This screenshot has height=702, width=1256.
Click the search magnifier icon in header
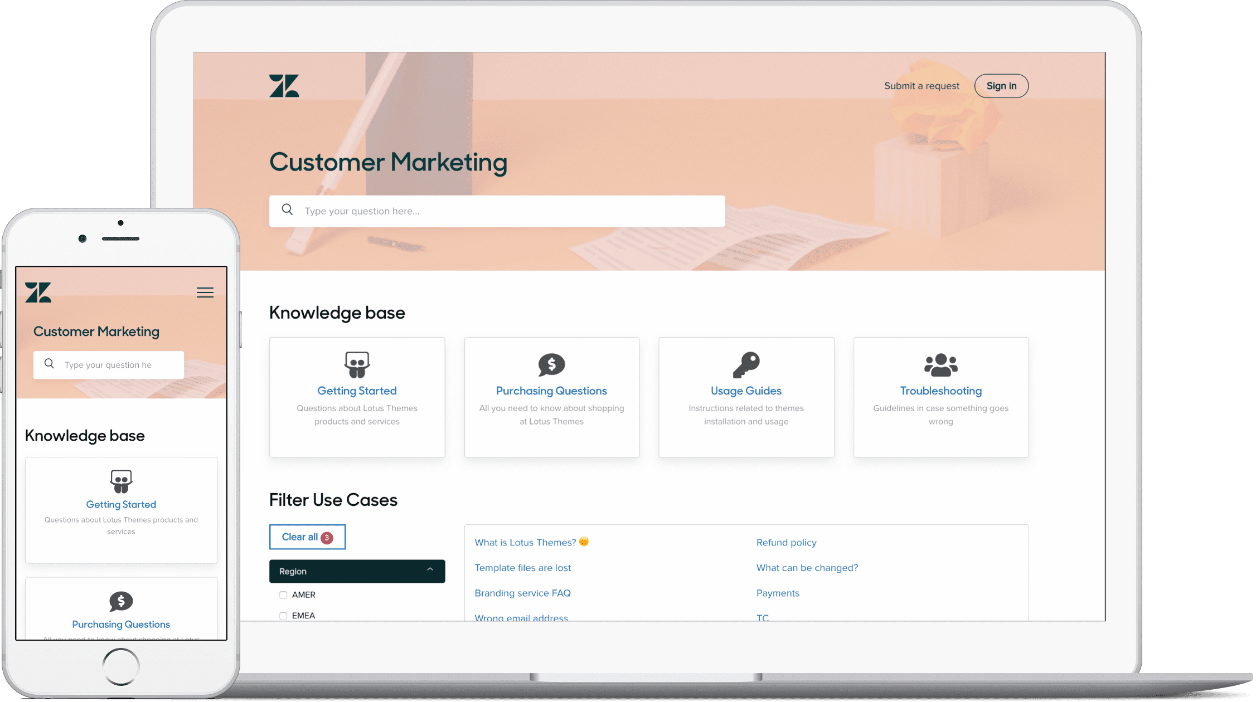pyautogui.click(x=287, y=209)
